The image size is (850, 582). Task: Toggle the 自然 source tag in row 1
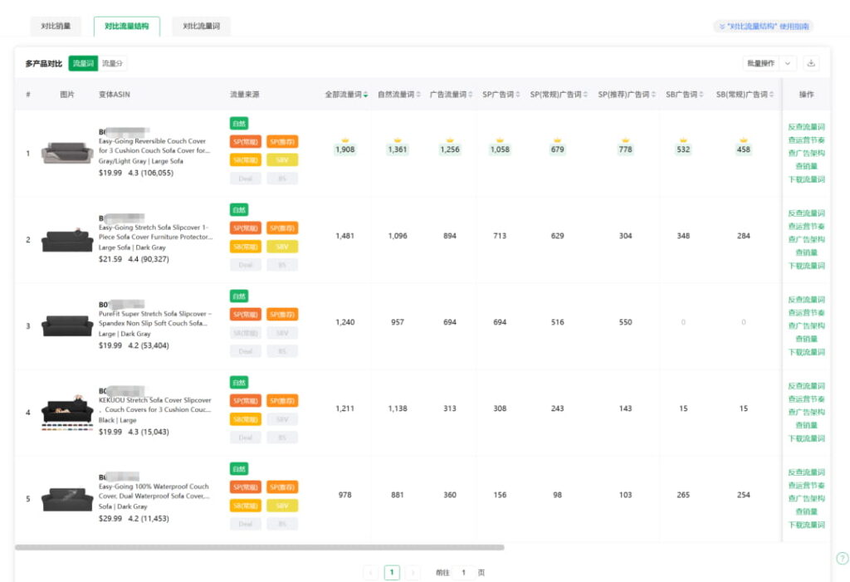click(239, 123)
